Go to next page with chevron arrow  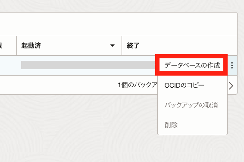(x=231, y=86)
